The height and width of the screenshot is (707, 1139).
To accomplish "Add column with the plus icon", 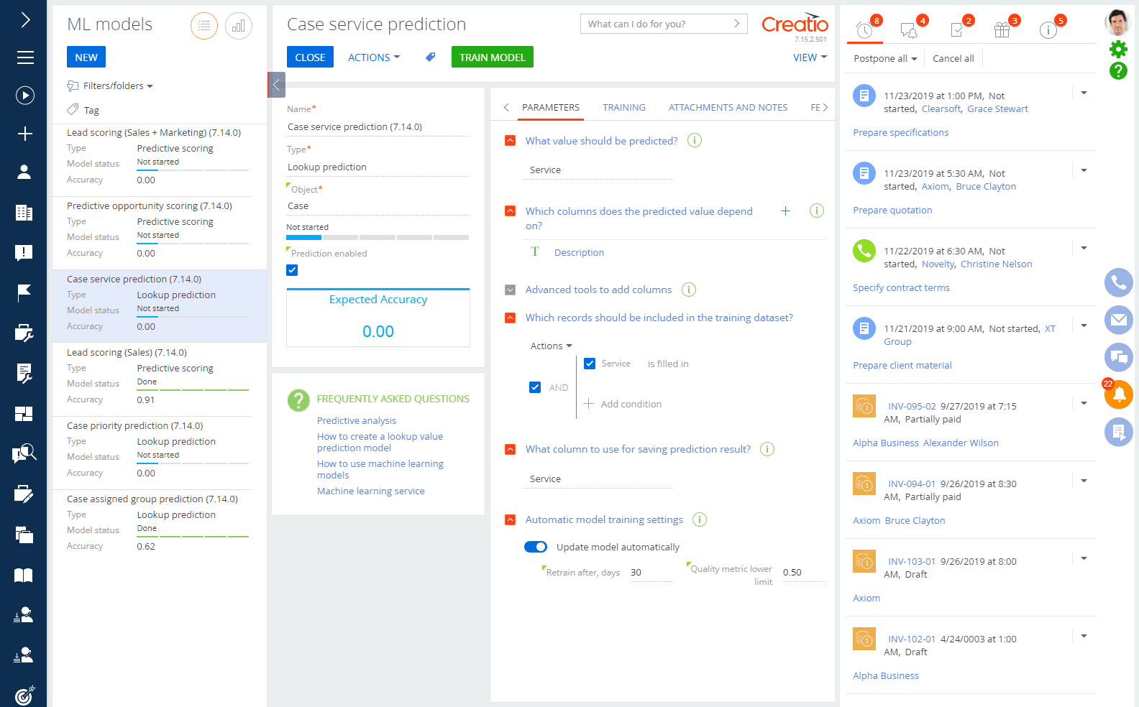I will point(785,211).
